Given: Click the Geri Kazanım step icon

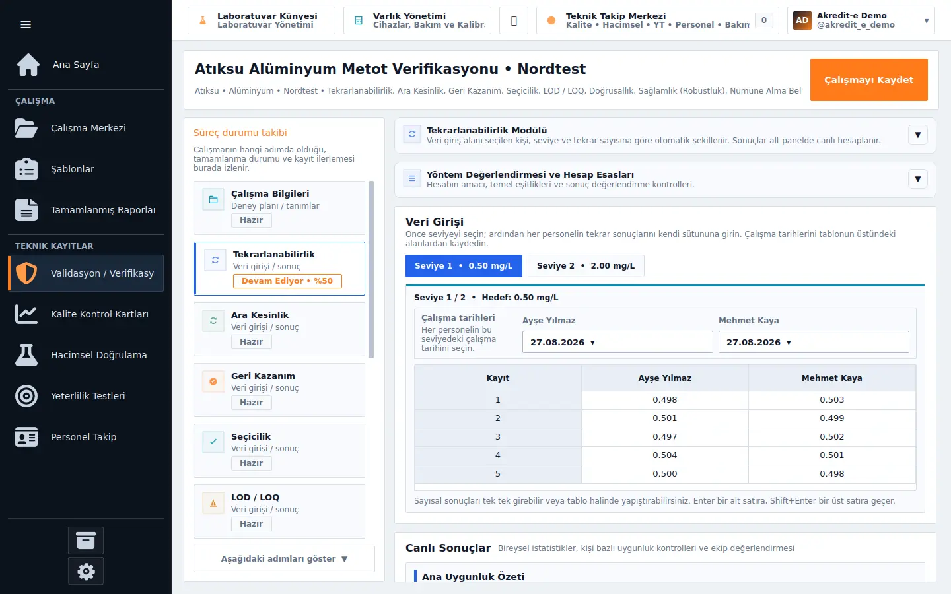Looking at the screenshot, I should (x=213, y=381).
